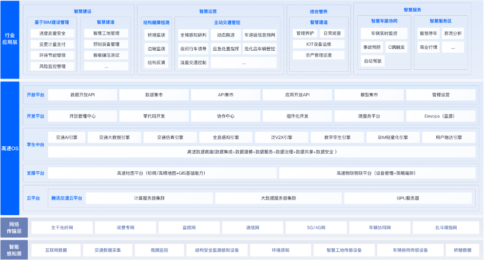Click the '交通仿真引擎' box
The width and height of the screenshot is (484, 260).
170,138
